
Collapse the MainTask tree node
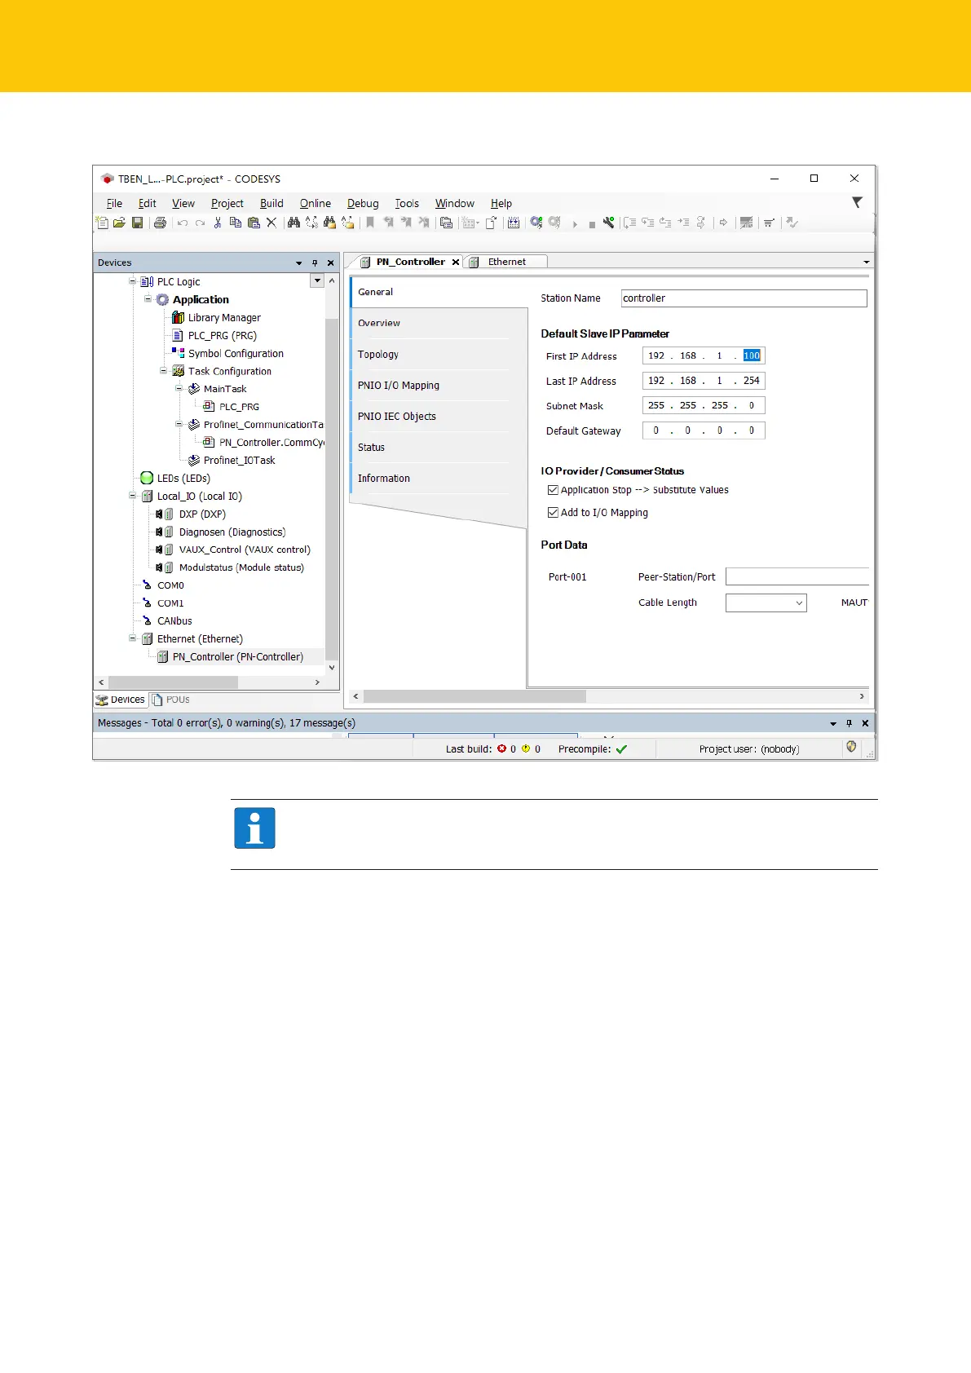coord(179,389)
